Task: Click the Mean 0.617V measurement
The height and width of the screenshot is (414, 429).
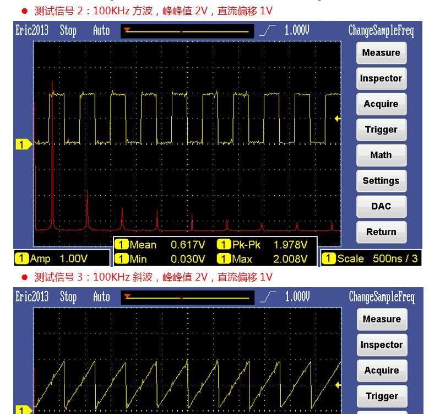Action: point(160,245)
